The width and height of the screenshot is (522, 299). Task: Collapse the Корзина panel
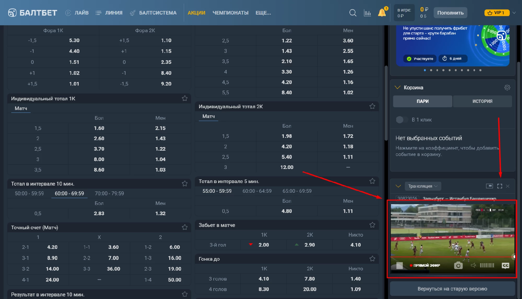coord(397,87)
